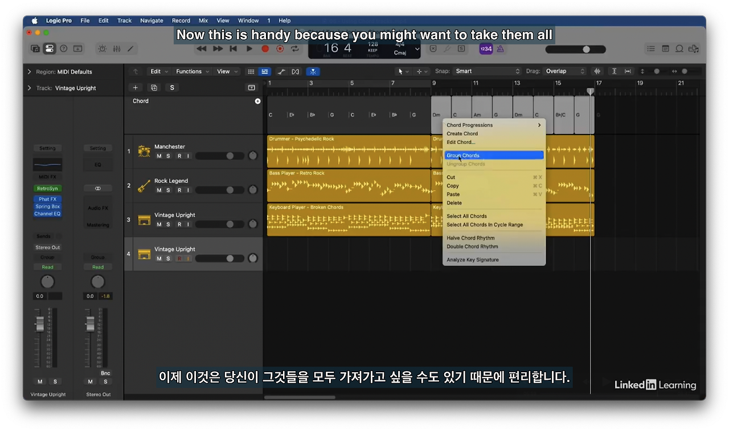Show the Mixer icon
The height and width of the screenshot is (431, 729).
117,49
